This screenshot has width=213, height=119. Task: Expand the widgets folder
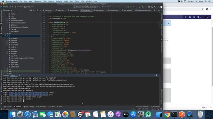tap(7, 54)
